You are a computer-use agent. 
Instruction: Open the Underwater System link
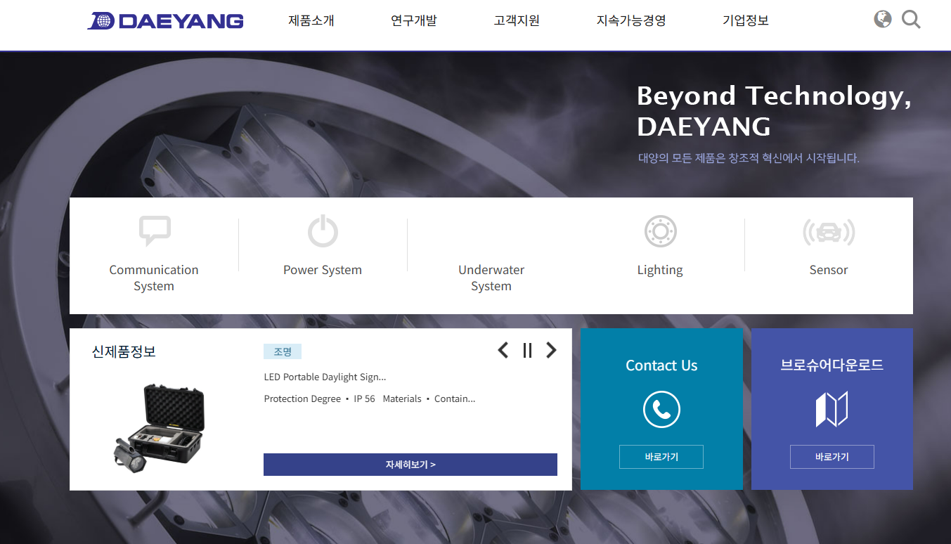coord(491,278)
